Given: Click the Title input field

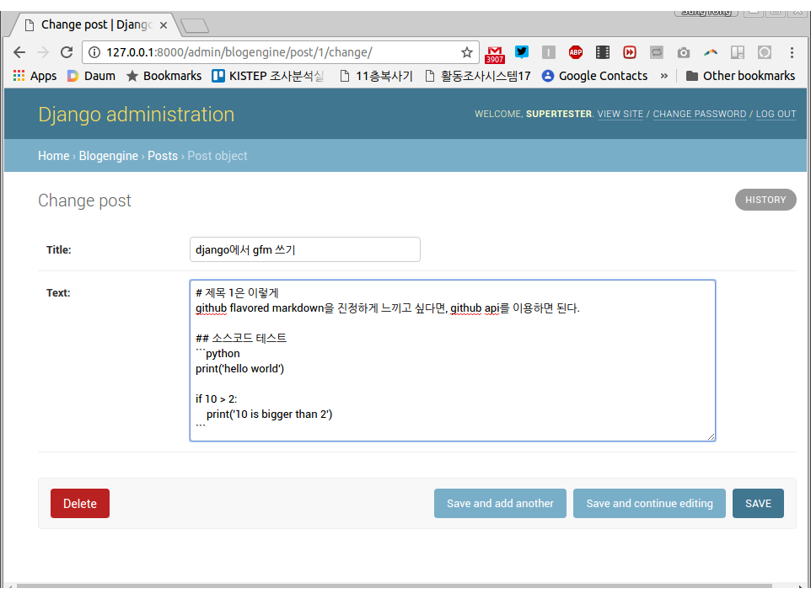Looking at the screenshot, I should 304,249.
